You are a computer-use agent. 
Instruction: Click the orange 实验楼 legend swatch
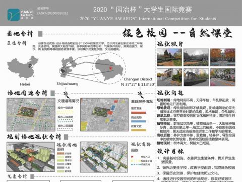pyautogui.click(x=60, y=153)
